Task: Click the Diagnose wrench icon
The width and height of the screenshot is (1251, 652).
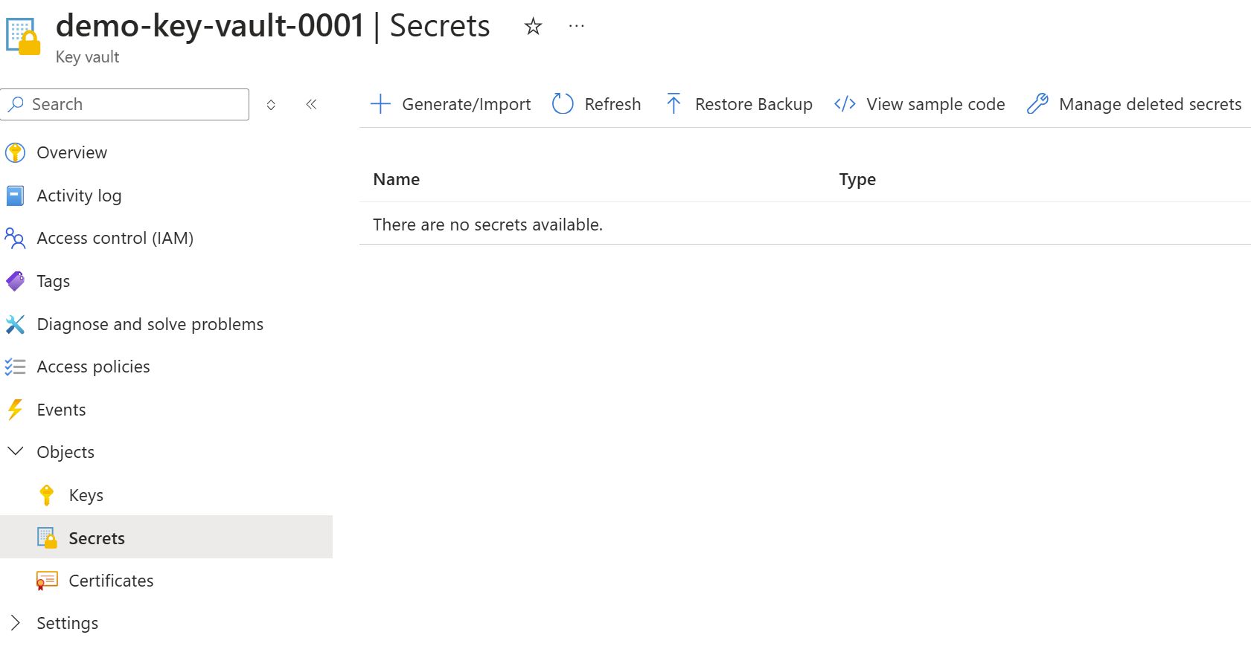Action: pos(15,324)
